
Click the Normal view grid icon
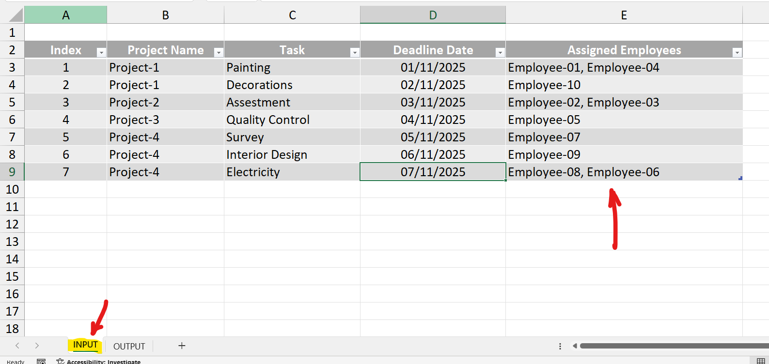pos(761,361)
